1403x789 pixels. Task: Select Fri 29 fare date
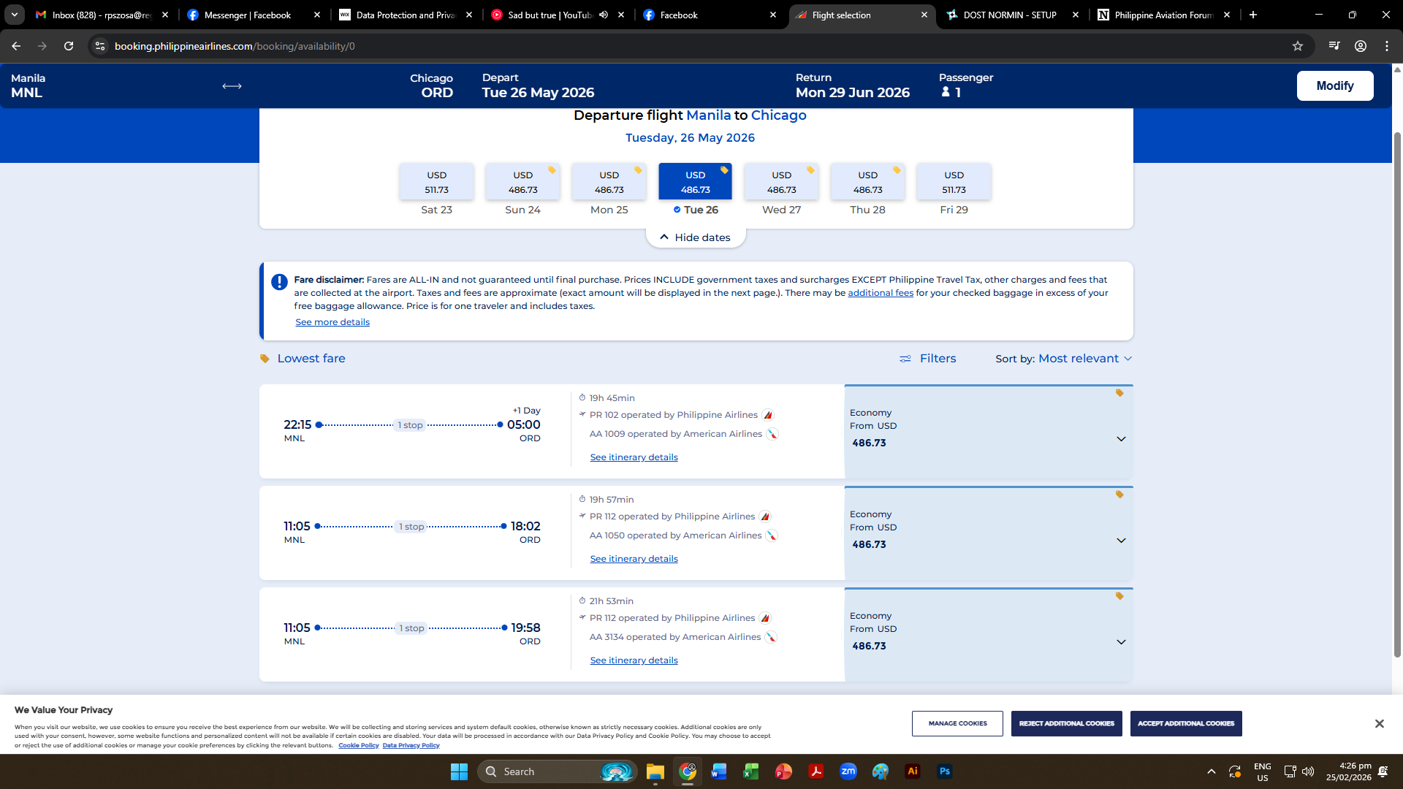click(954, 183)
